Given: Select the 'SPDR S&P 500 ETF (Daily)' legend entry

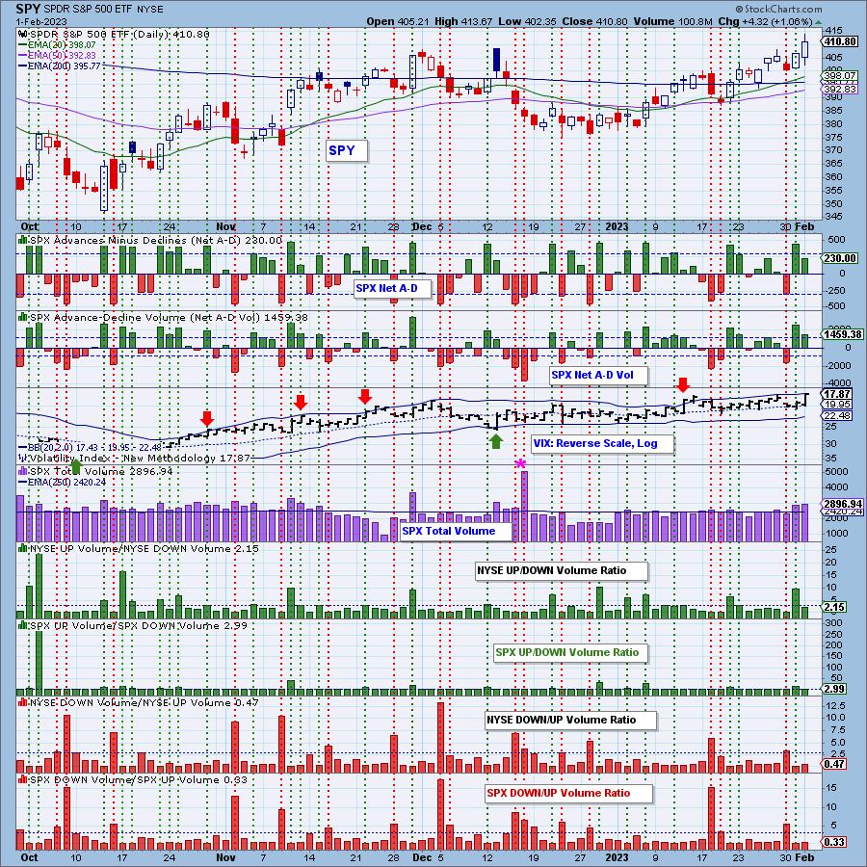Looking at the screenshot, I should pos(114,35).
